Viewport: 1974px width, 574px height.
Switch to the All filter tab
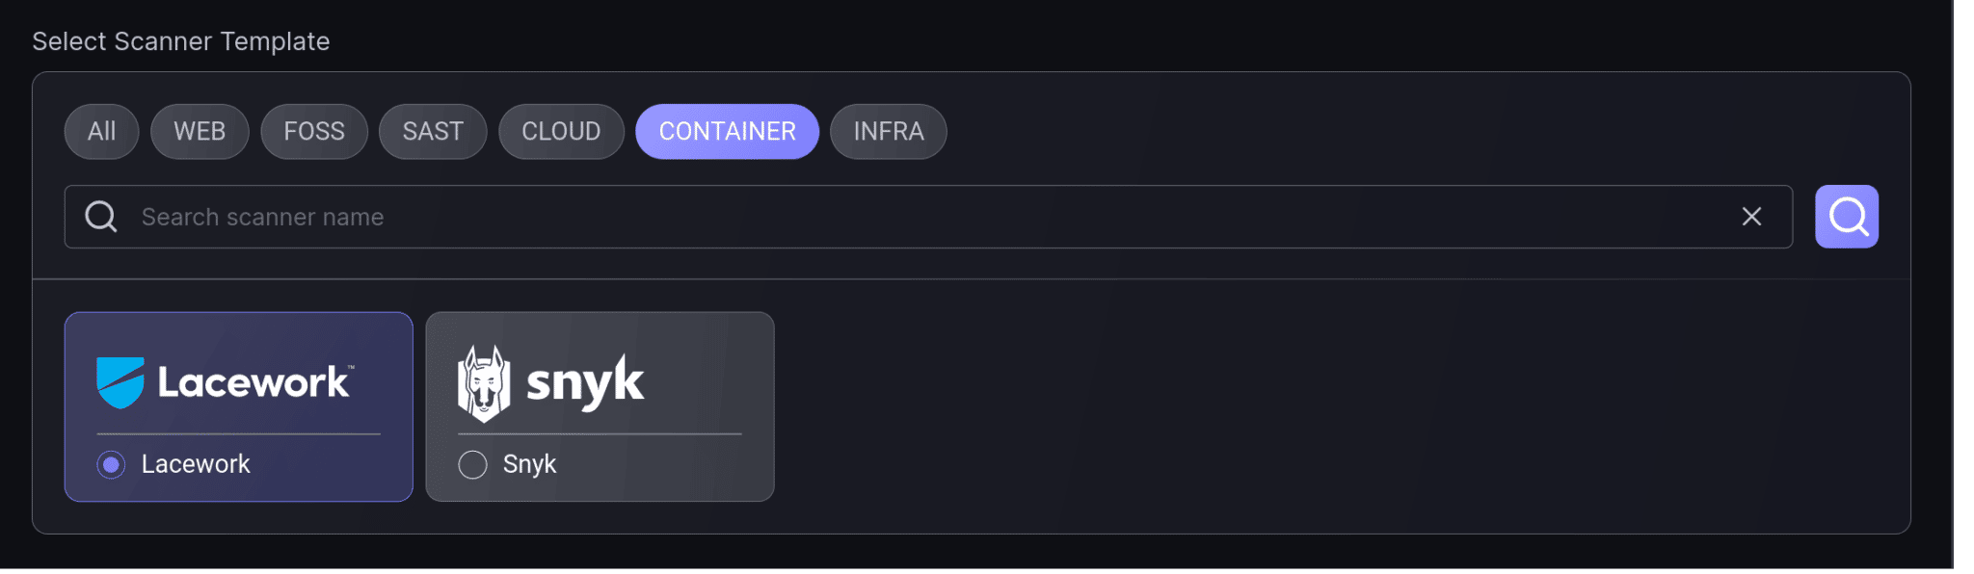[101, 132]
